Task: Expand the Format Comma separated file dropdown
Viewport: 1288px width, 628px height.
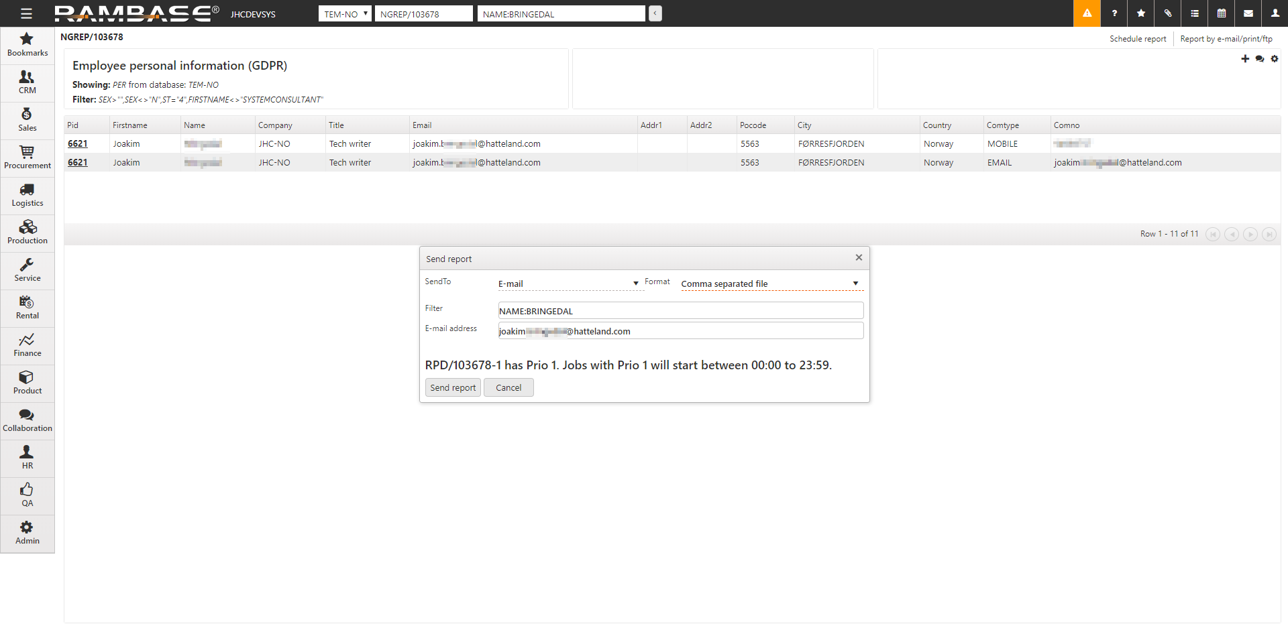Action: (769, 284)
